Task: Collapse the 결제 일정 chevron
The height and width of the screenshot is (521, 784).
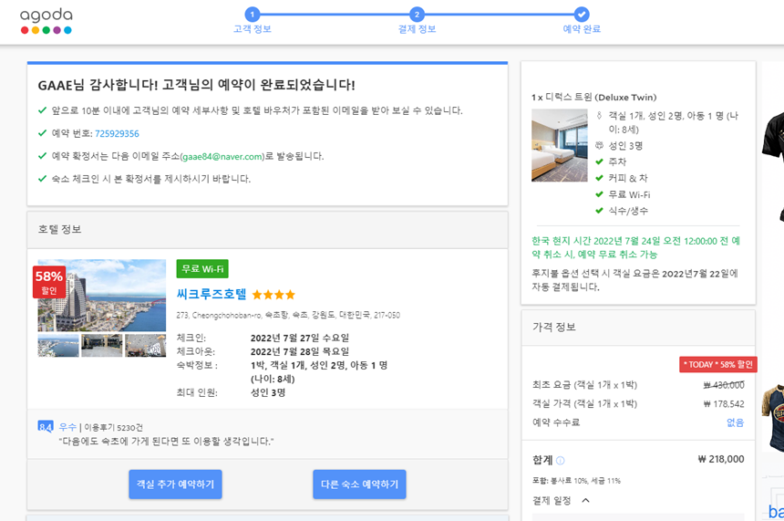Action: pyautogui.click(x=585, y=500)
